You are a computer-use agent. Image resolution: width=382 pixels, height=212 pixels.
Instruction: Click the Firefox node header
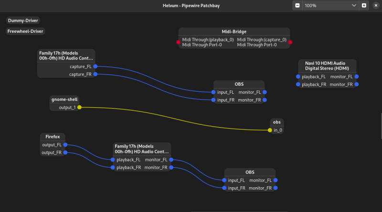[x=53, y=137]
